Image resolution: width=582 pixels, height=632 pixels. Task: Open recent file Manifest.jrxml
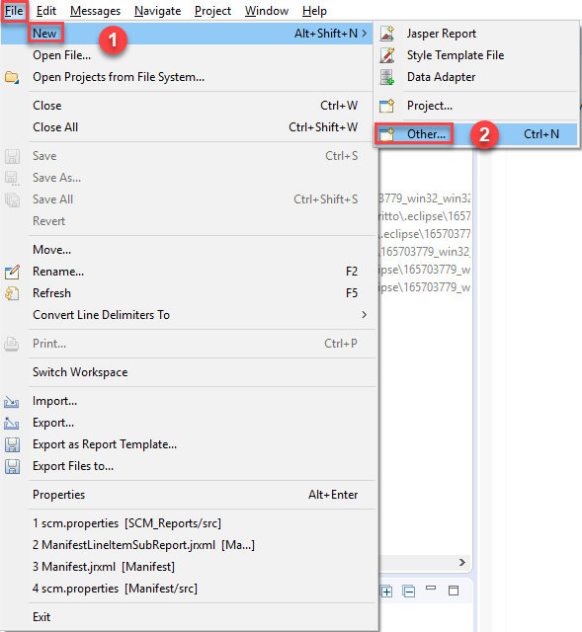click(104, 567)
